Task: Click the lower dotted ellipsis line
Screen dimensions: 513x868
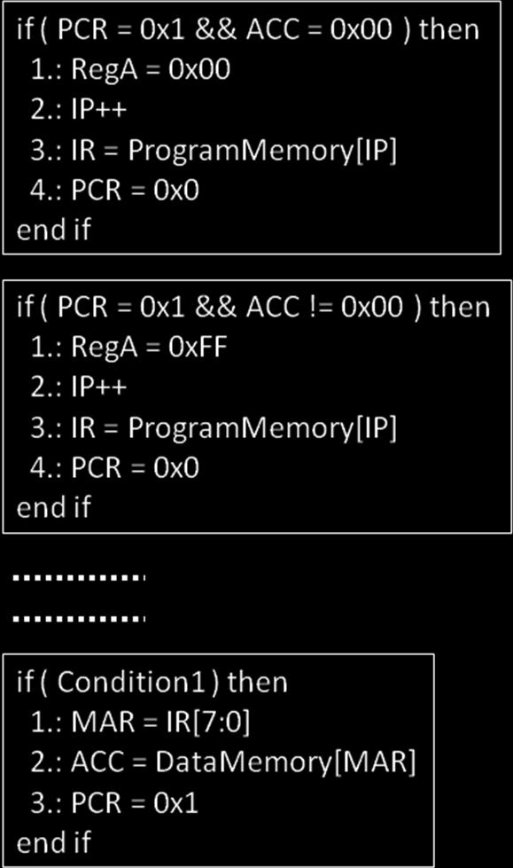Action: coord(79,618)
